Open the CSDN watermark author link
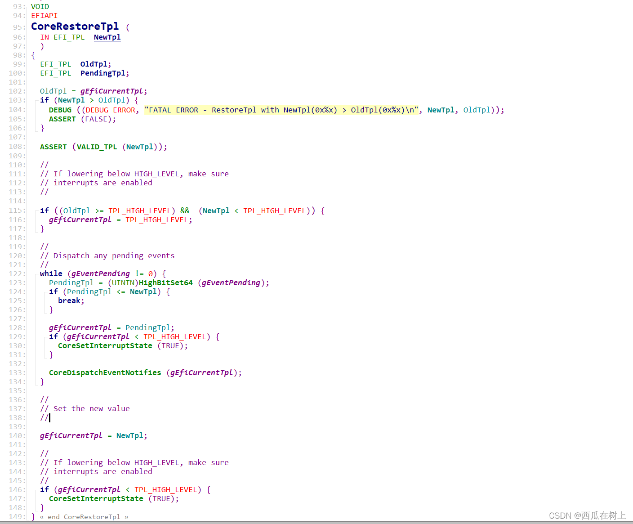 586,515
